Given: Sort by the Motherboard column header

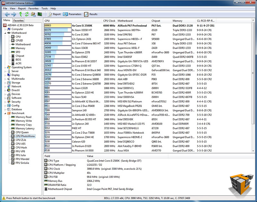Looking at the screenshot, I should coord(133,21).
